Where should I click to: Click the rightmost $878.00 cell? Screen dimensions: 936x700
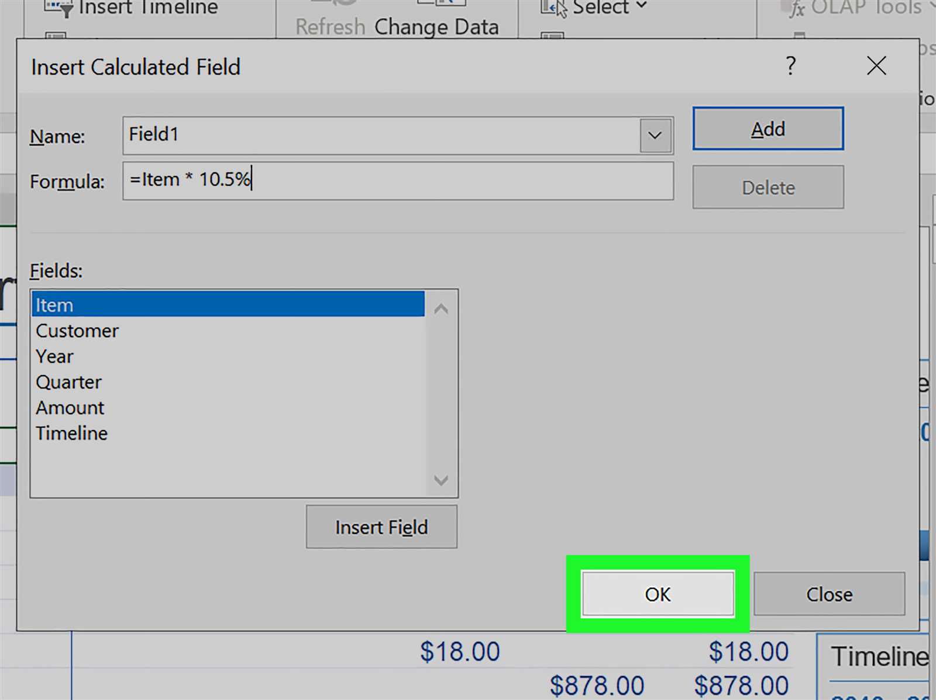click(741, 685)
